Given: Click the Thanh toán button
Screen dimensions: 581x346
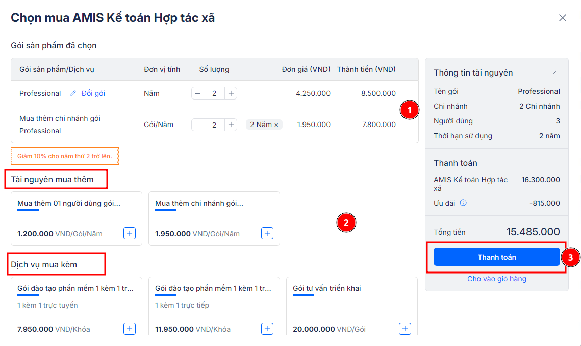Looking at the screenshot, I should (x=496, y=257).
